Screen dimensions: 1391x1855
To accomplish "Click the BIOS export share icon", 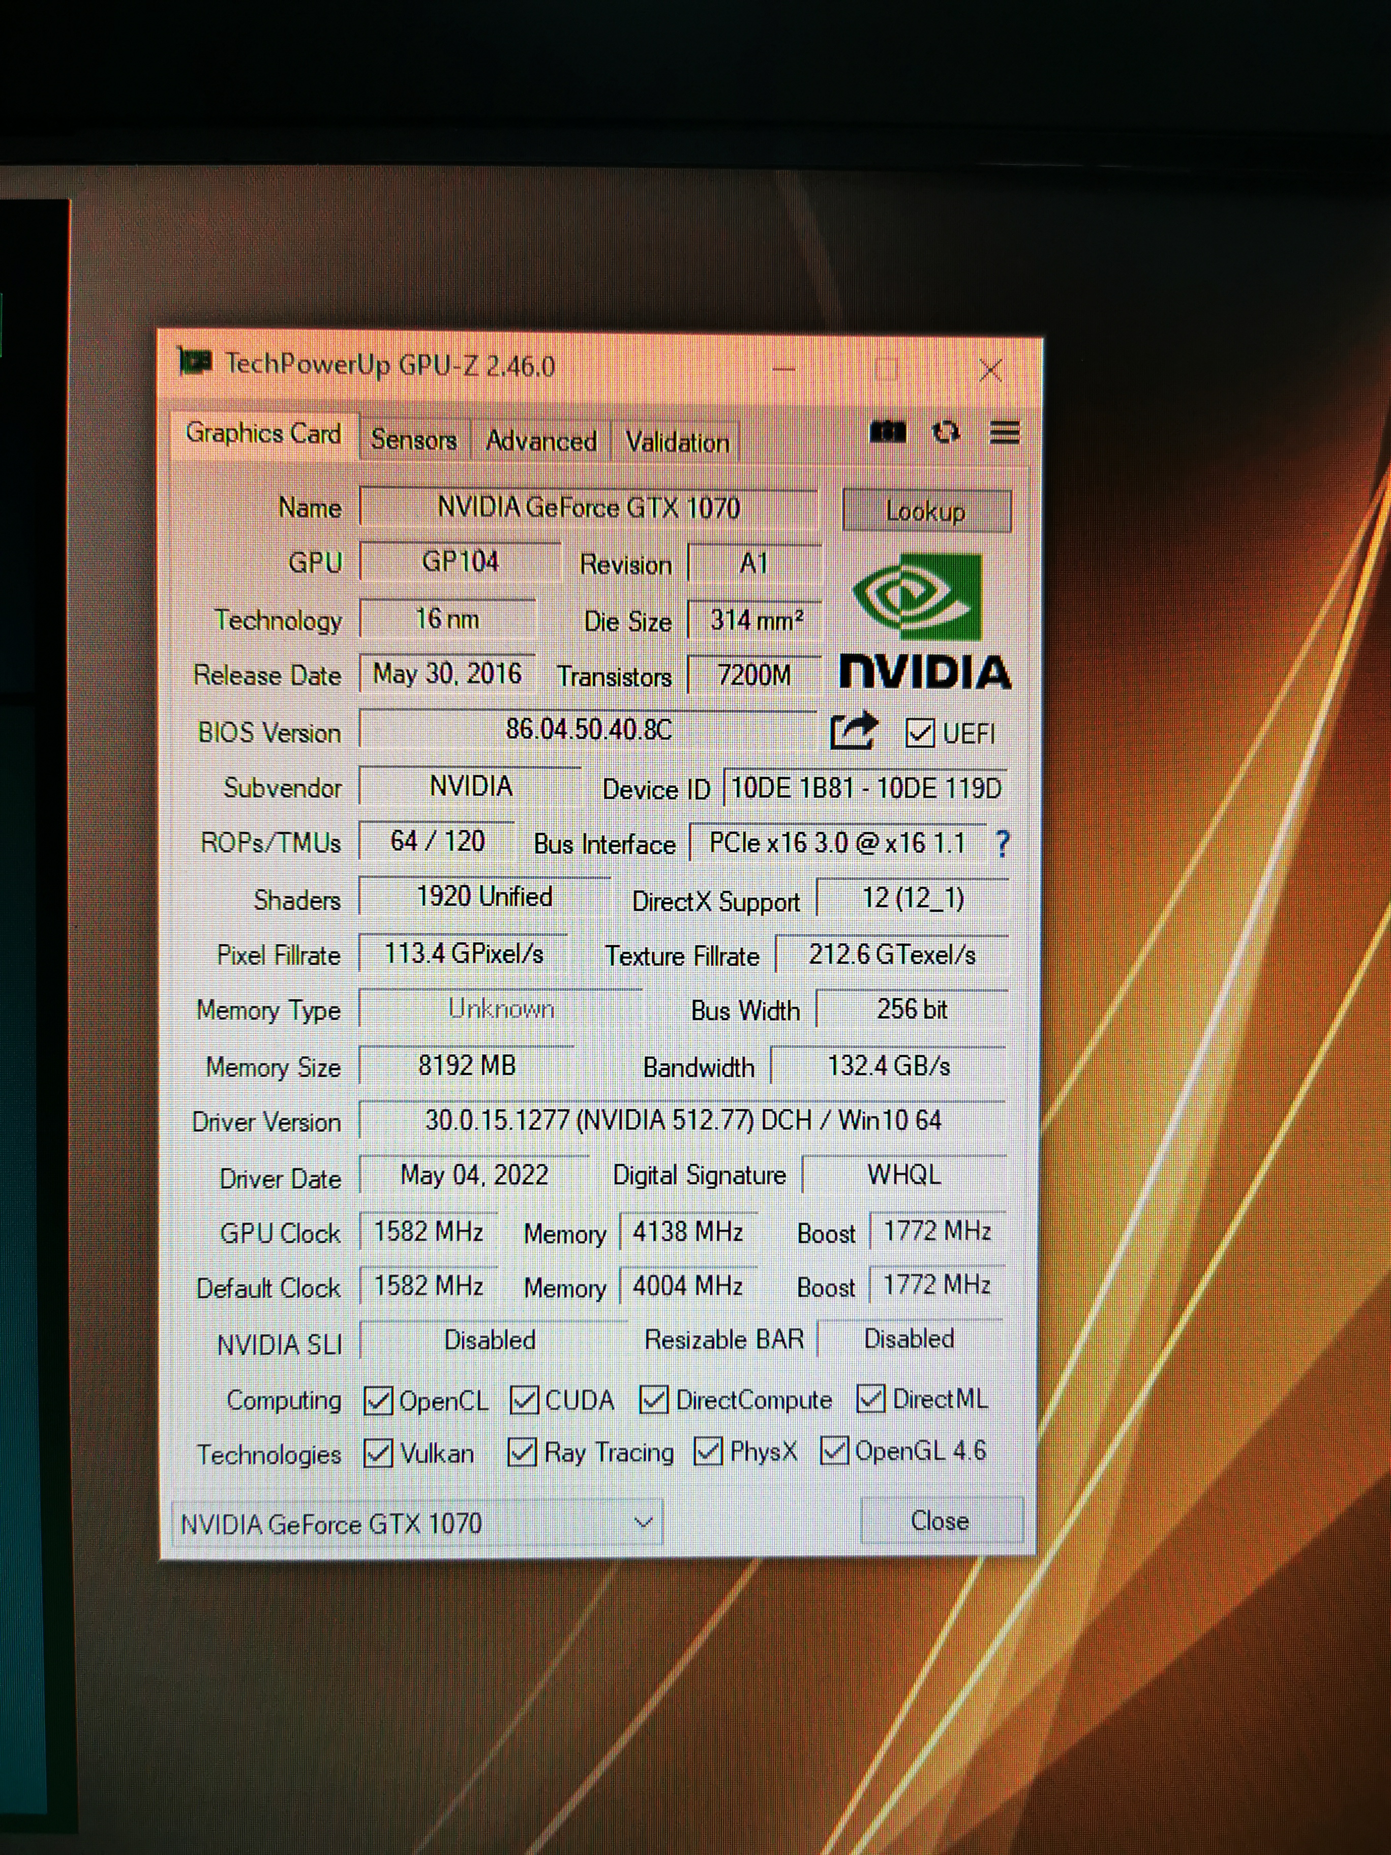I will click(853, 731).
